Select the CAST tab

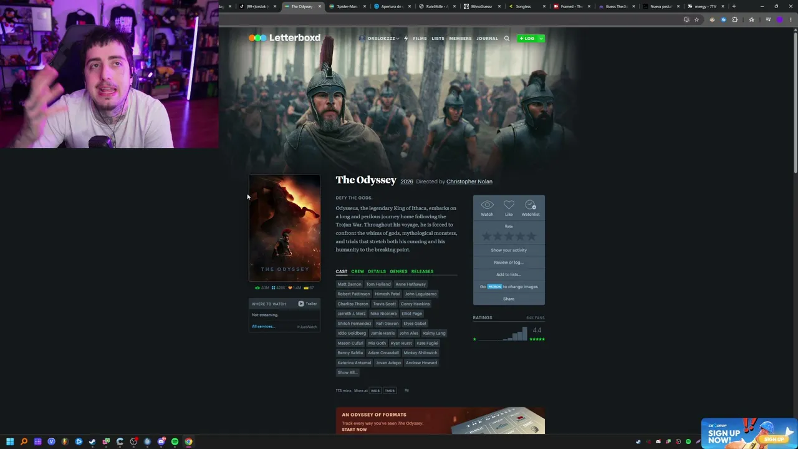[x=342, y=271]
